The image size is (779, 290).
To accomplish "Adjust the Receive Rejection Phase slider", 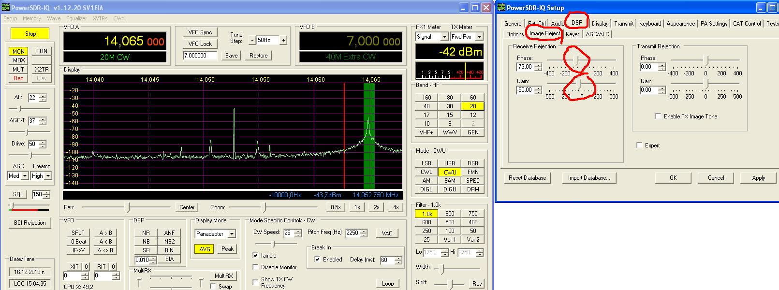I will click(x=576, y=59).
